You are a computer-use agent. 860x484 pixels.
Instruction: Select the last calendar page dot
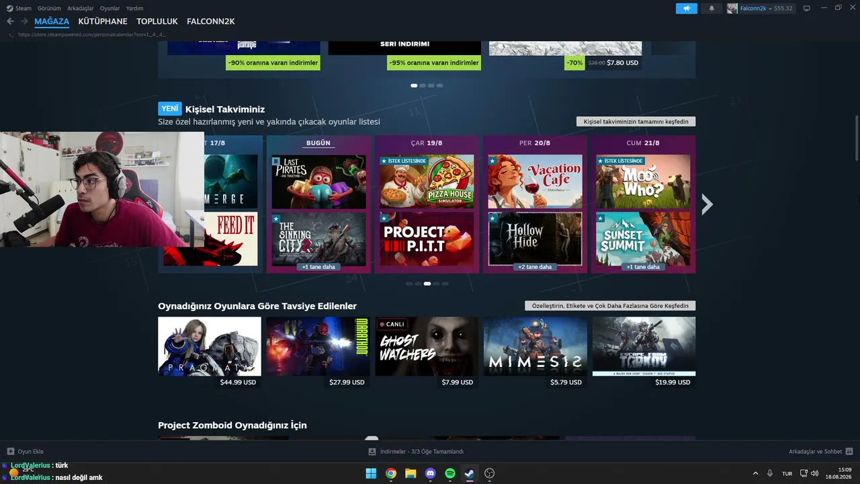[445, 284]
